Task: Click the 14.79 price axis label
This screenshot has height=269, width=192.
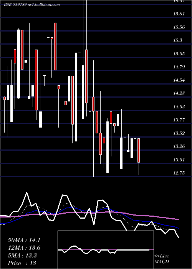Action: coord(179,67)
